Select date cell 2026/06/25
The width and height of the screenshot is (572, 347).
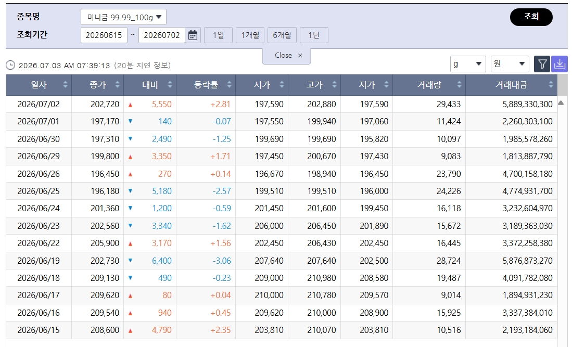39,191
